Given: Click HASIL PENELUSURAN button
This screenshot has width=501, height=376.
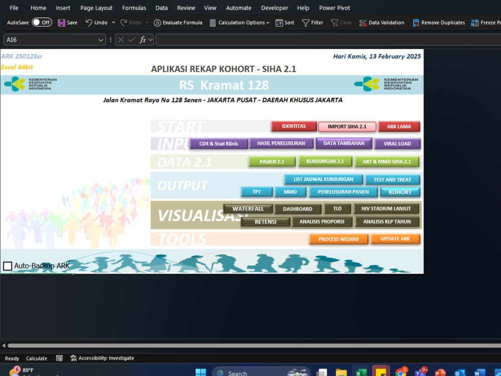Looking at the screenshot, I should pyautogui.click(x=281, y=143).
